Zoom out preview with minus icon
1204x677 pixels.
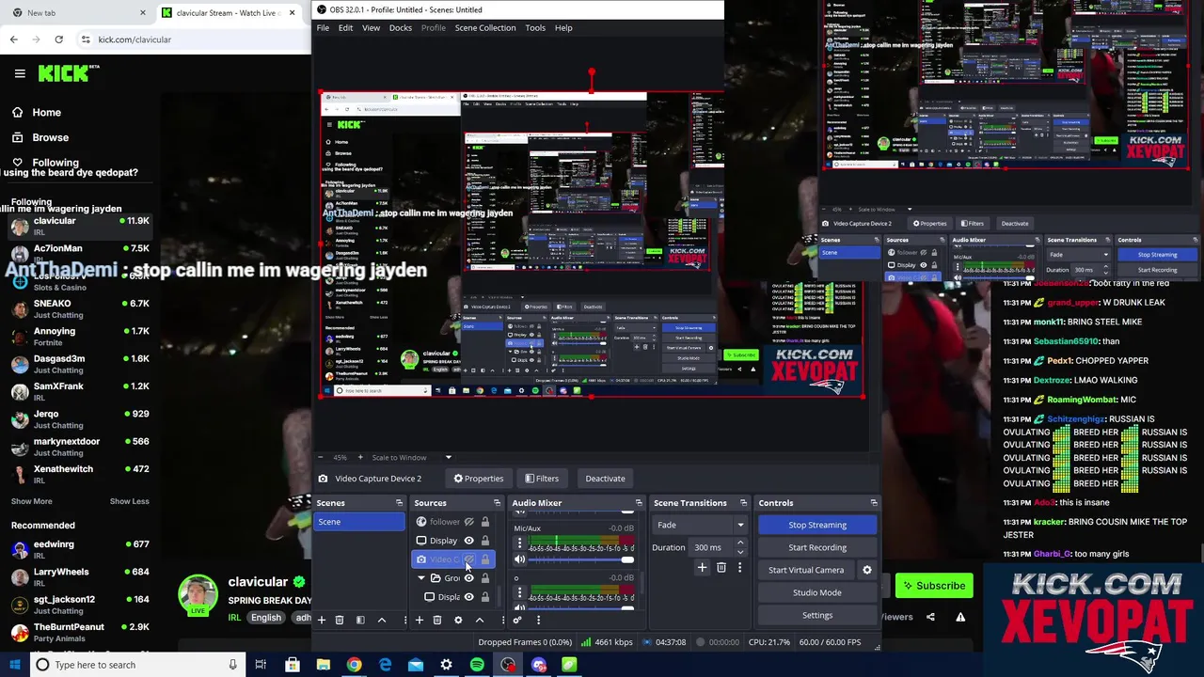pyautogui.click(x=322, y=457)
